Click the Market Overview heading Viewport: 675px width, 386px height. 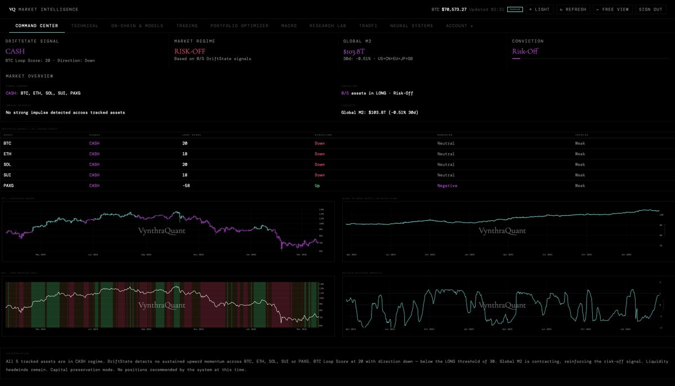coord(29,76)
